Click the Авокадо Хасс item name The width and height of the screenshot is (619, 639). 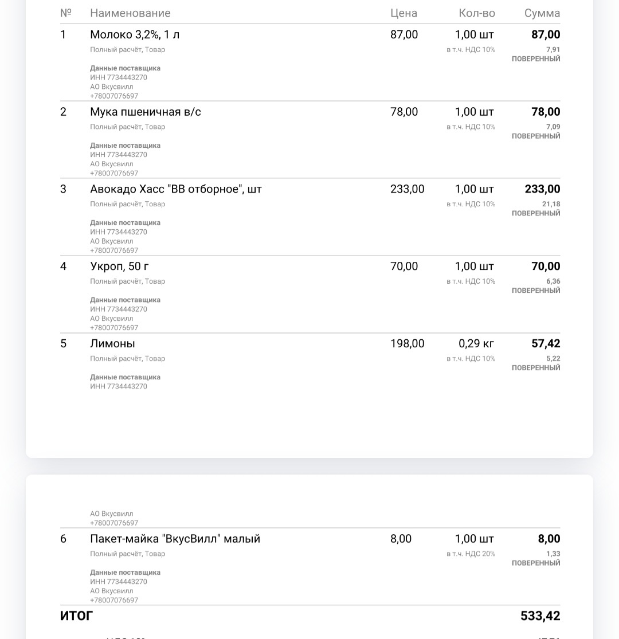pos(176,190)
